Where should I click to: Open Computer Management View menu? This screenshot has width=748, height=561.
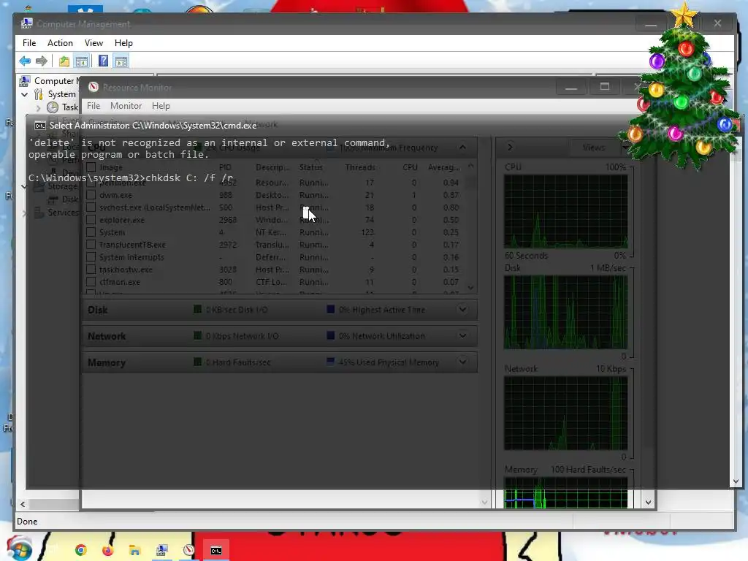click(93, 43)
